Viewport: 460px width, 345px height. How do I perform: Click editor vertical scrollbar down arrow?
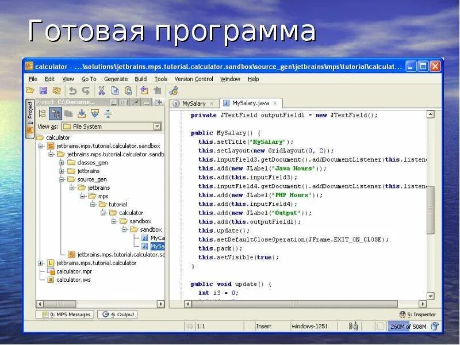tap(430, 296)
